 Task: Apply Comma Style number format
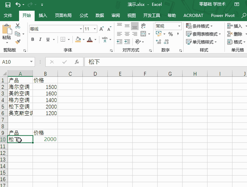(178, 34)
